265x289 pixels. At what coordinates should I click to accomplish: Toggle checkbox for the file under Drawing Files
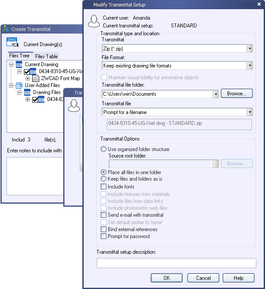pos(35,100)
